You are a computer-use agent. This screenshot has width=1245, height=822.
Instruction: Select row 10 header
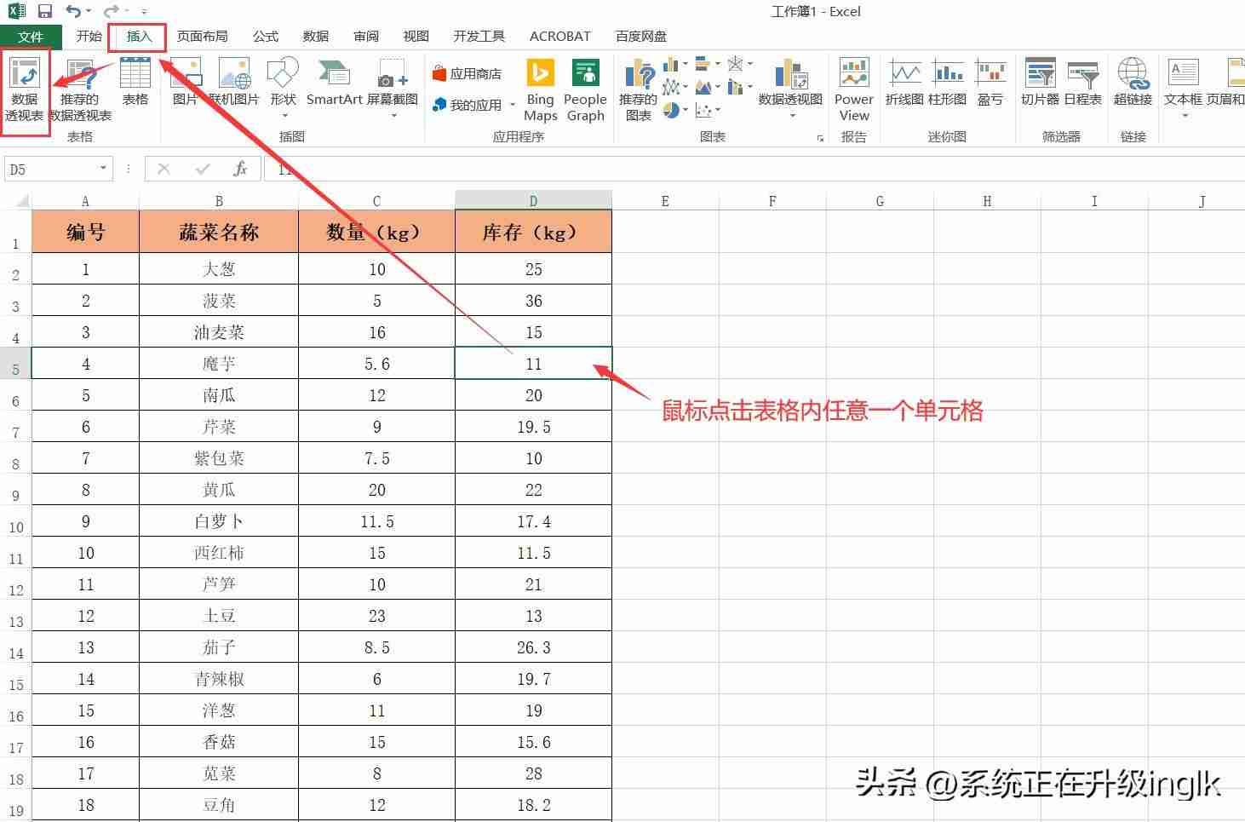(x=16, y=521)
